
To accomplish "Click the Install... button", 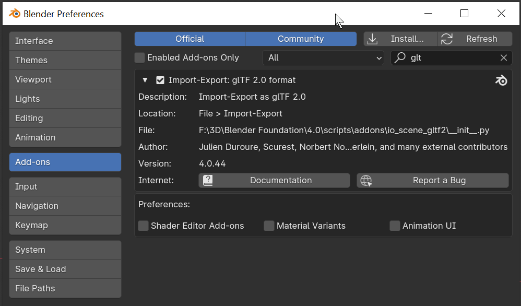I will coord(400,39).
